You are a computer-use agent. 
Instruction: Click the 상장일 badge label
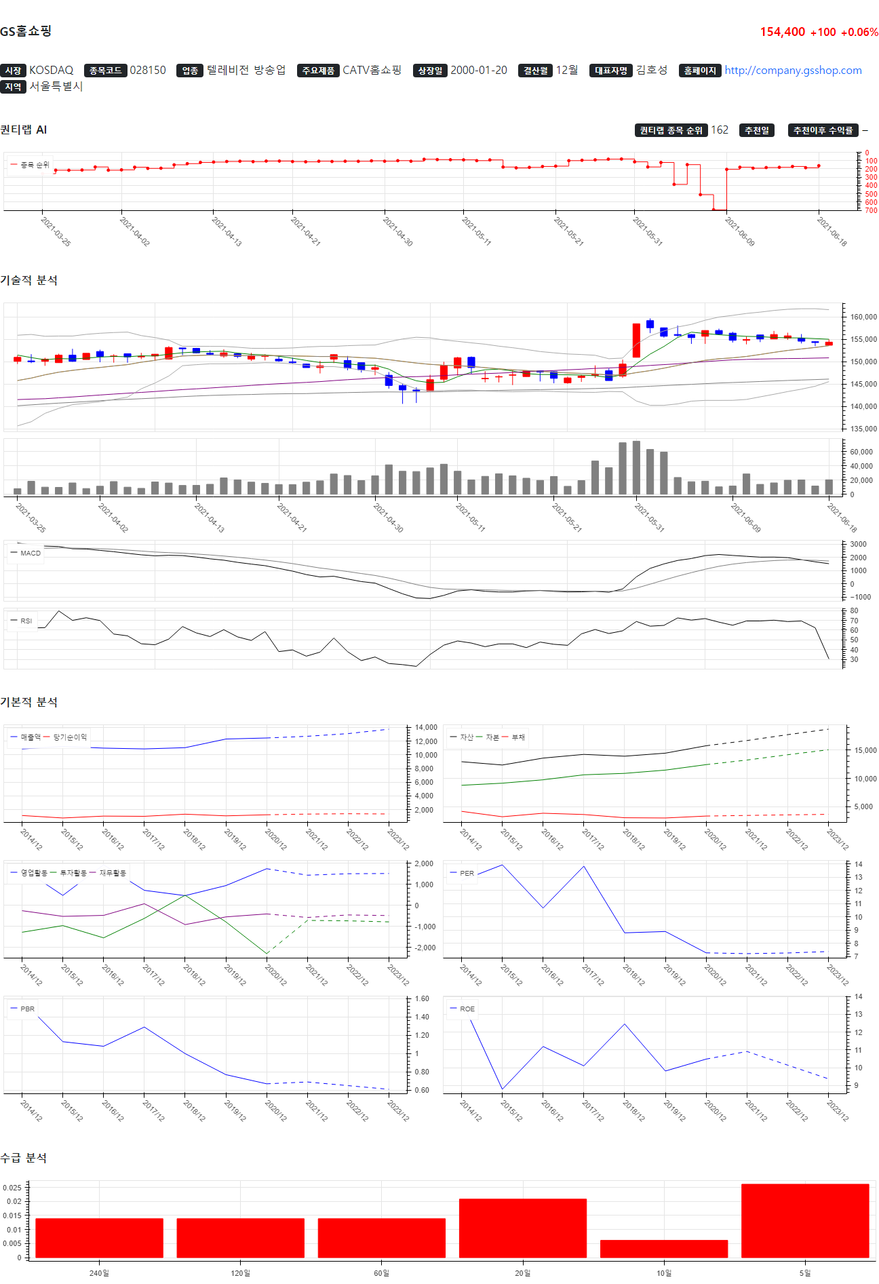[430, 71]
